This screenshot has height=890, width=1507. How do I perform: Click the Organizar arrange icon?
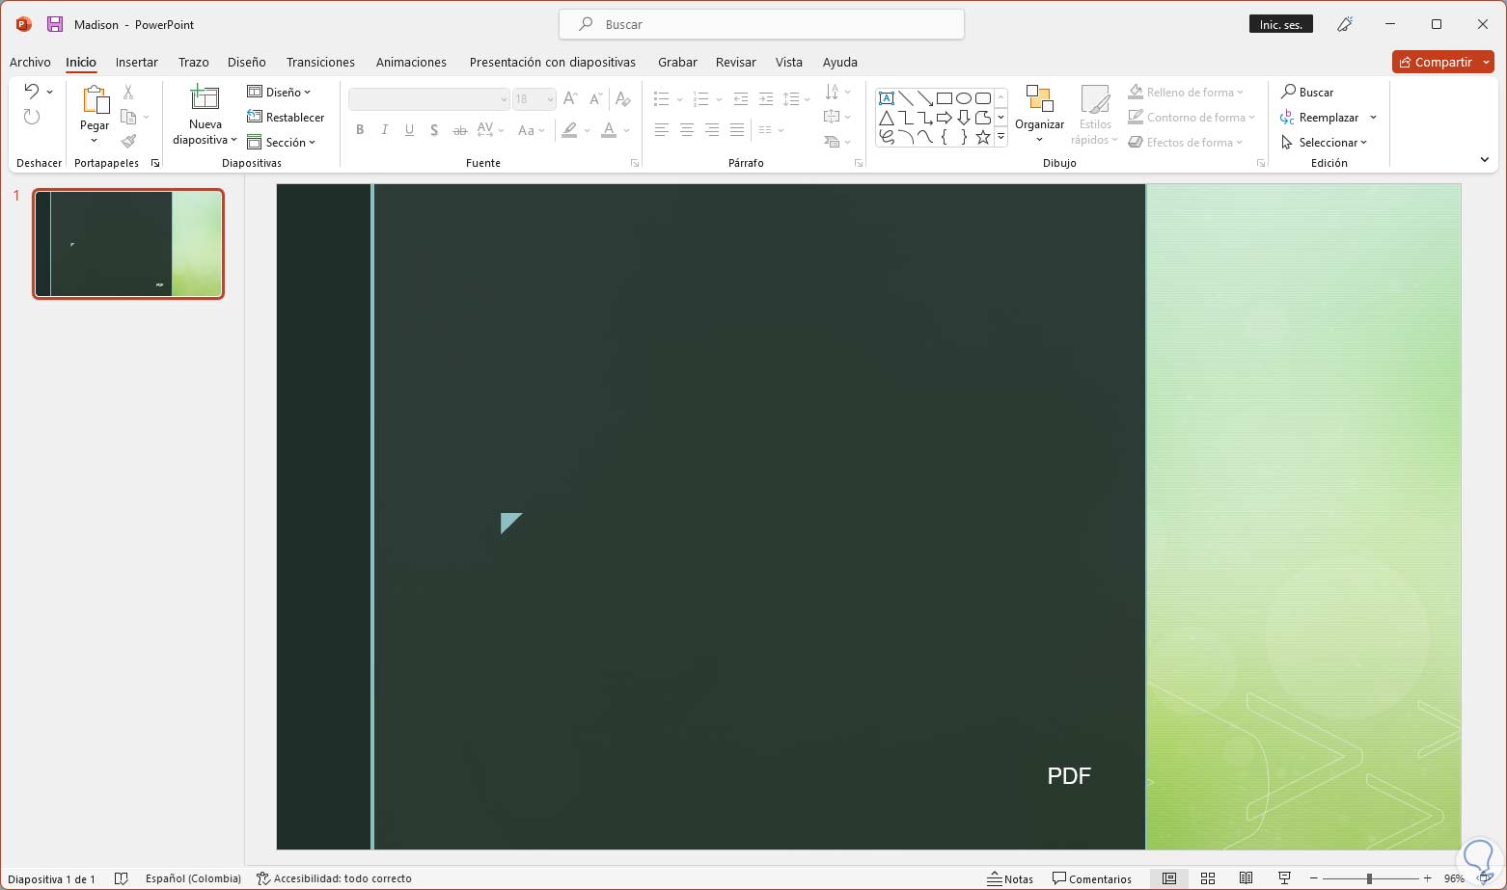tap(1039, 99)
